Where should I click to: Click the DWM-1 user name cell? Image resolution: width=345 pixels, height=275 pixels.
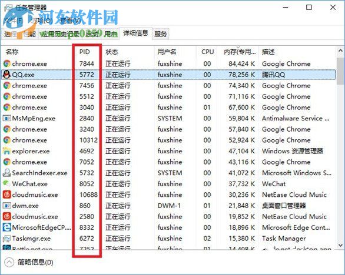pos(169,206)
